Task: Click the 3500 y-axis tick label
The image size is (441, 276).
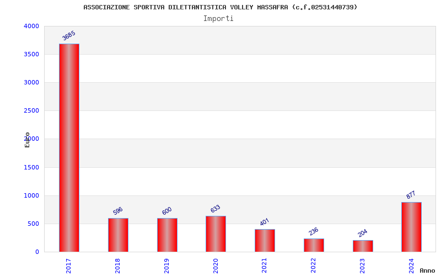Action: click(x=31, y=54)
